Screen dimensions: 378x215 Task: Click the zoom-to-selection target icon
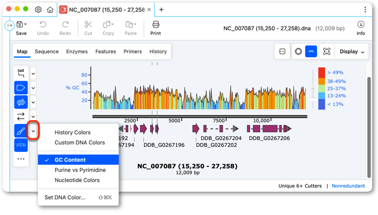click(x=327, y=51)
